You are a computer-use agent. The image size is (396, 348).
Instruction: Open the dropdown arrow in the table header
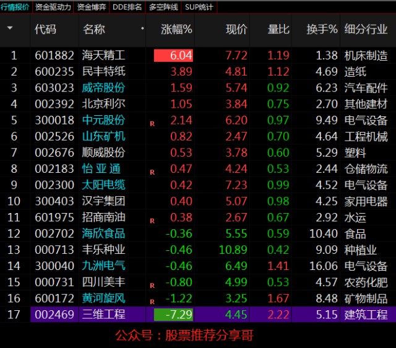pos(10,28)
